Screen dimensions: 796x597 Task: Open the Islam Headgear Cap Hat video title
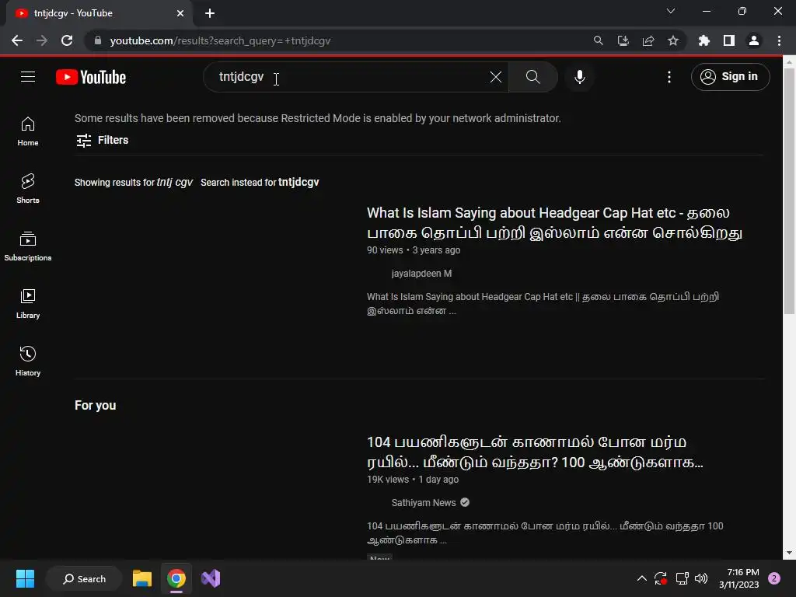tap(554, 223)
